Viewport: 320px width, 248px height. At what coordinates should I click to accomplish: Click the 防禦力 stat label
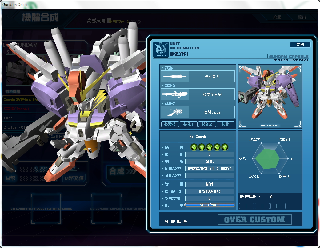(x=285, y=177)
